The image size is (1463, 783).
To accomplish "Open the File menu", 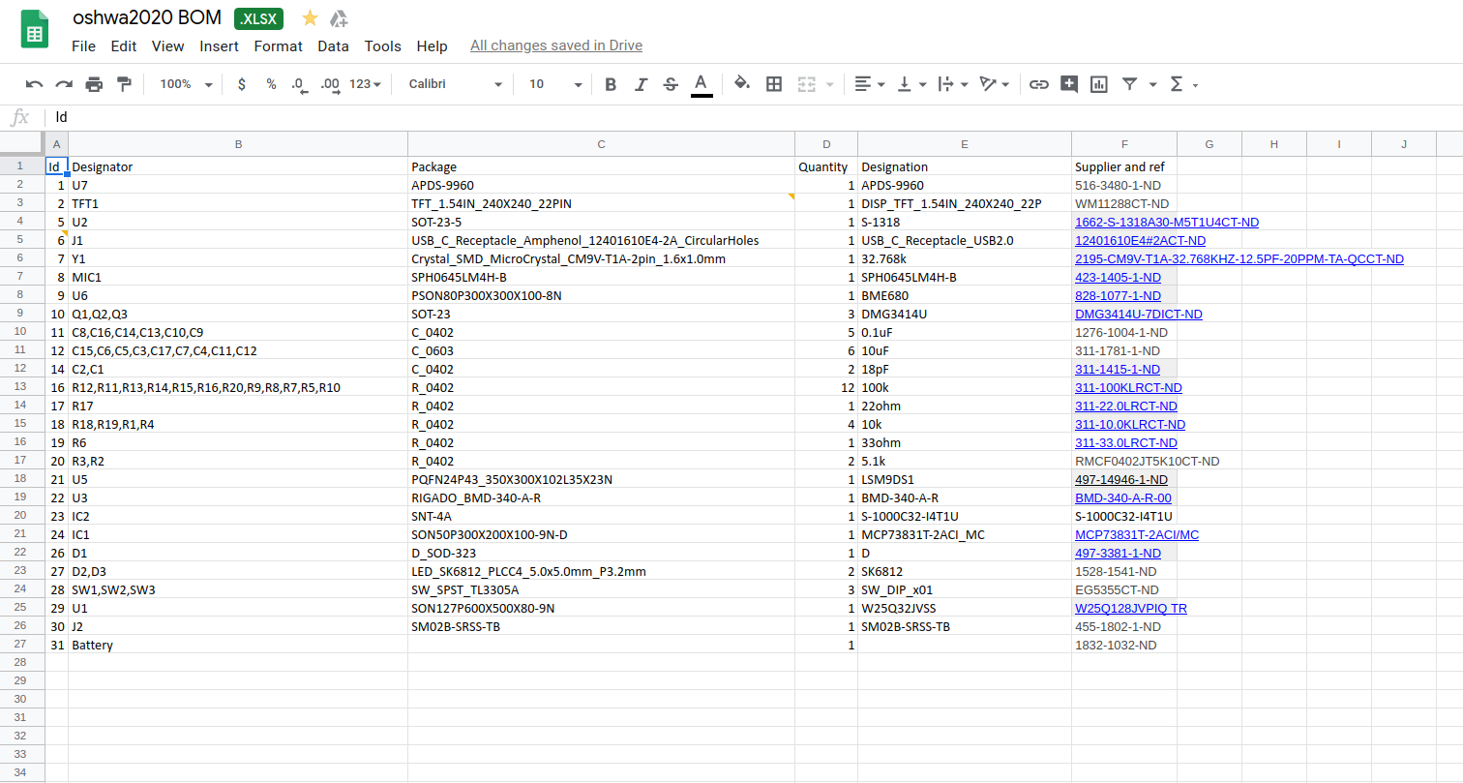I will (83, 45).
